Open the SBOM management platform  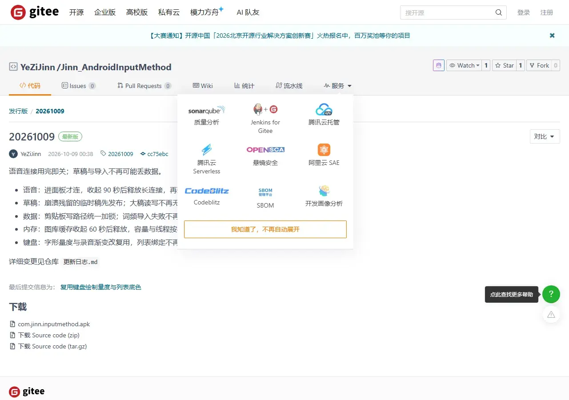(x=265, y=197)
